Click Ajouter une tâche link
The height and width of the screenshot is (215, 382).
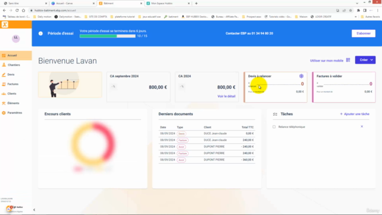coord(355,114)
